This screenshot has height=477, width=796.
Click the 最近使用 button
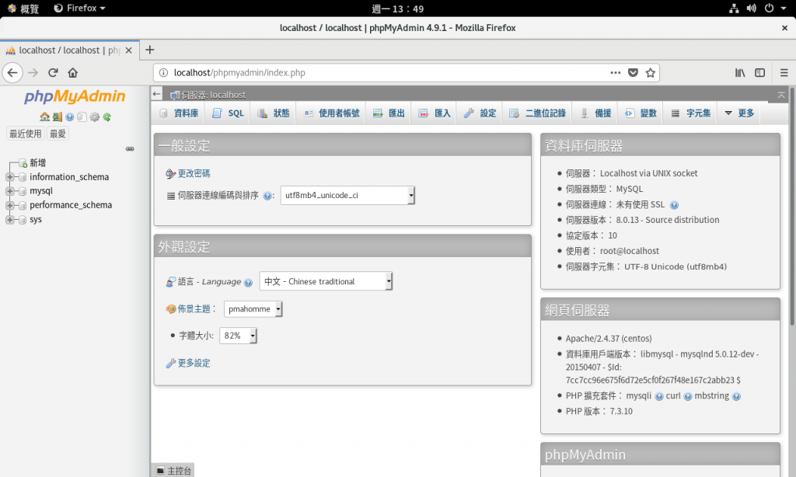click(26, 134)
